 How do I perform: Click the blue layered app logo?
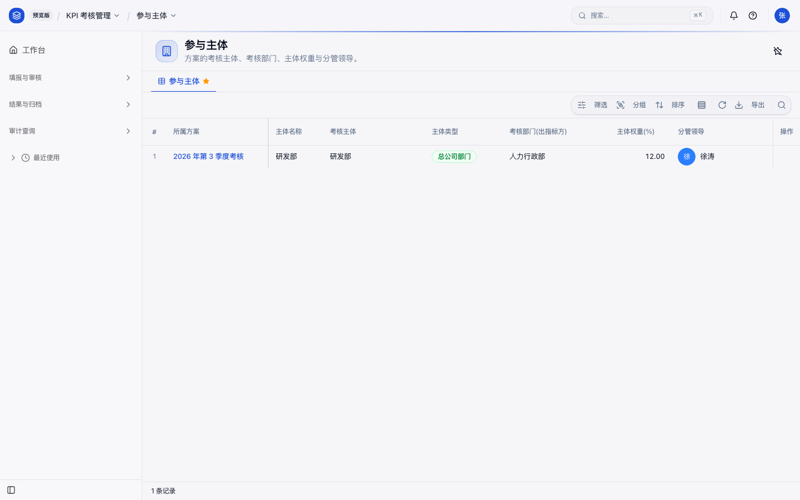(17, 16)
